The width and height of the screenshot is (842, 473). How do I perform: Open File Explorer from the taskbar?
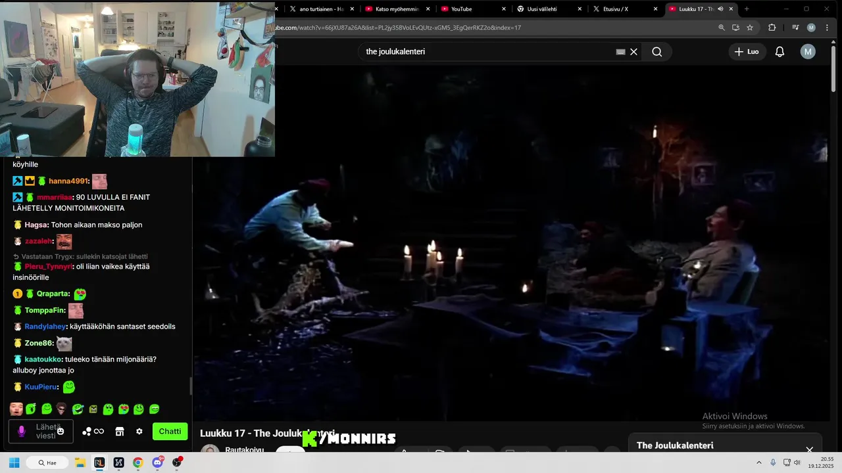(x=80, y=462)
